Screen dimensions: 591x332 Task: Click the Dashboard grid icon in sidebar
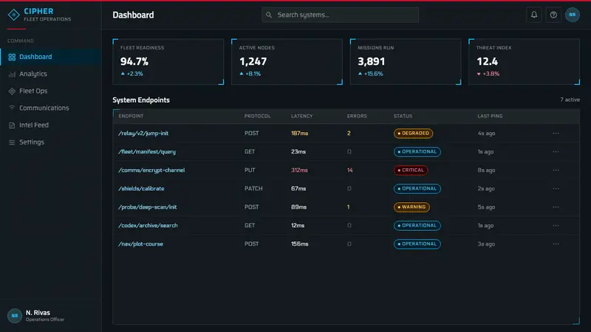(12, 57)
